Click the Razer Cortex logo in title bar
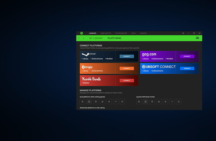The width and height of the screenshot is (216, 141). (x=82, y=33)
